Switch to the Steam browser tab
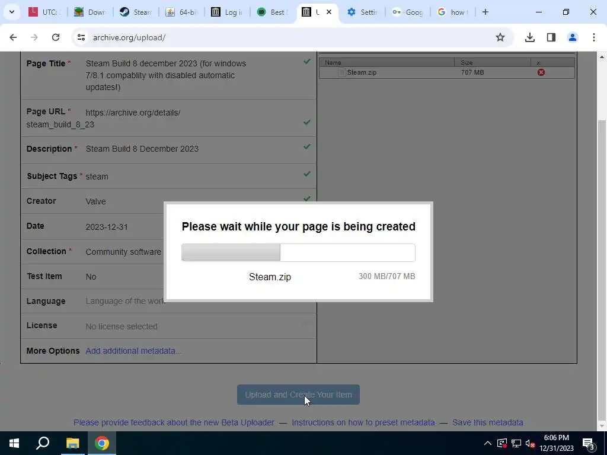 coord(136,12)
